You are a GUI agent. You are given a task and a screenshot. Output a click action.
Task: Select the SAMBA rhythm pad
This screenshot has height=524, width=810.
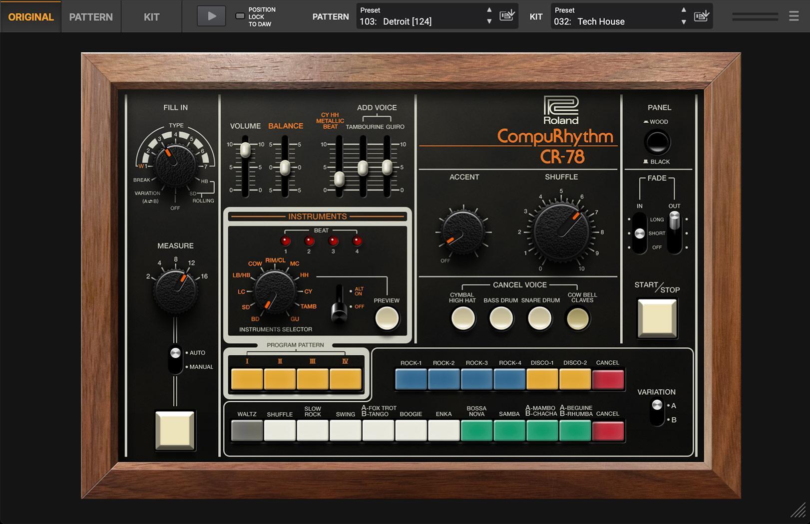click(x=509, y=431)
